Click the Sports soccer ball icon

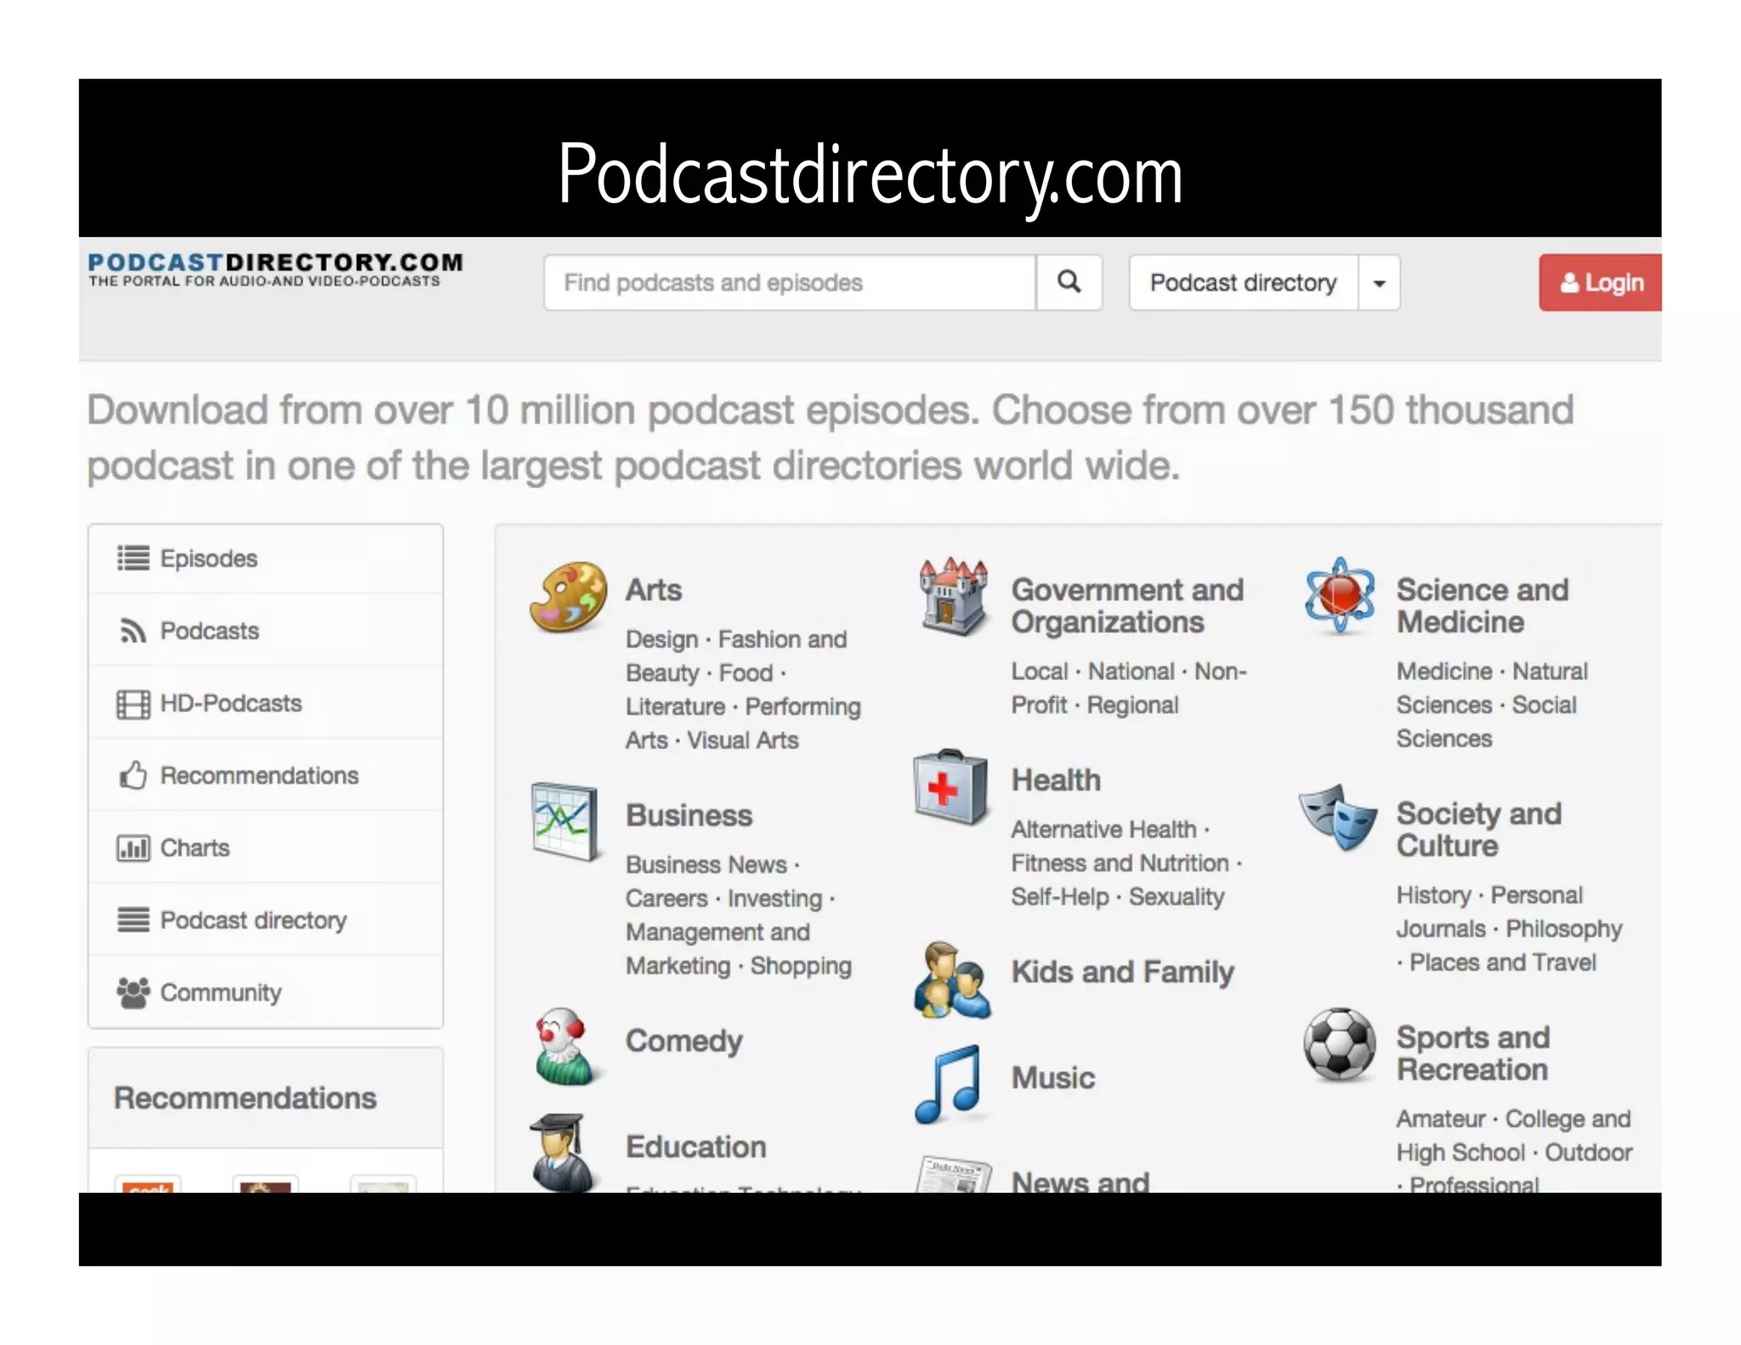click(1339, 1045)
